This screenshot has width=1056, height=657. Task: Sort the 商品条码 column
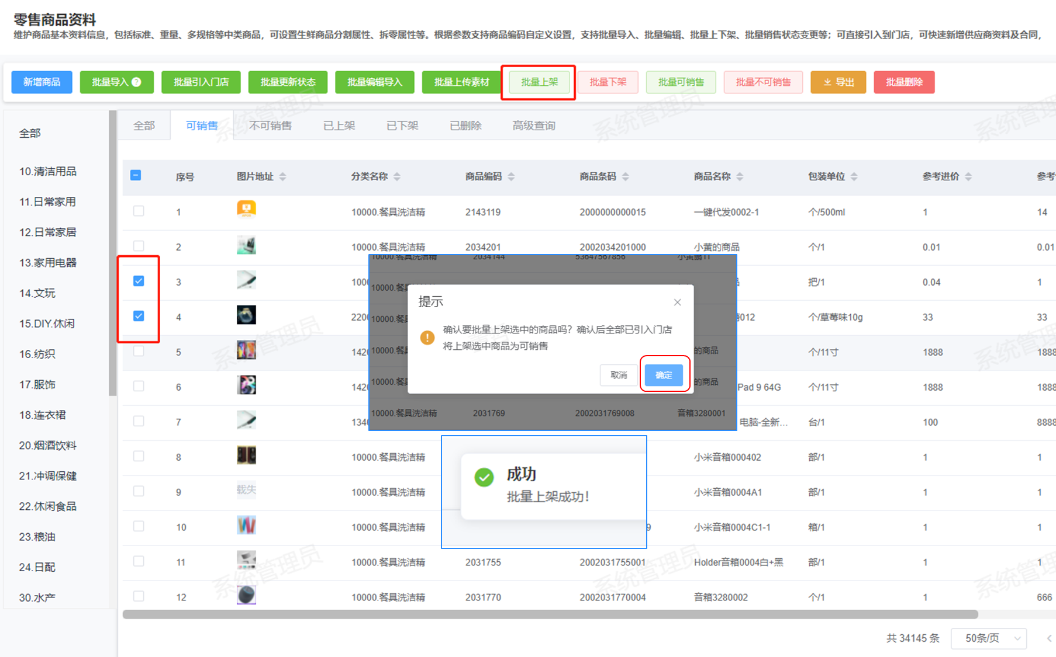pyautogui.click(x=626, y=176)
